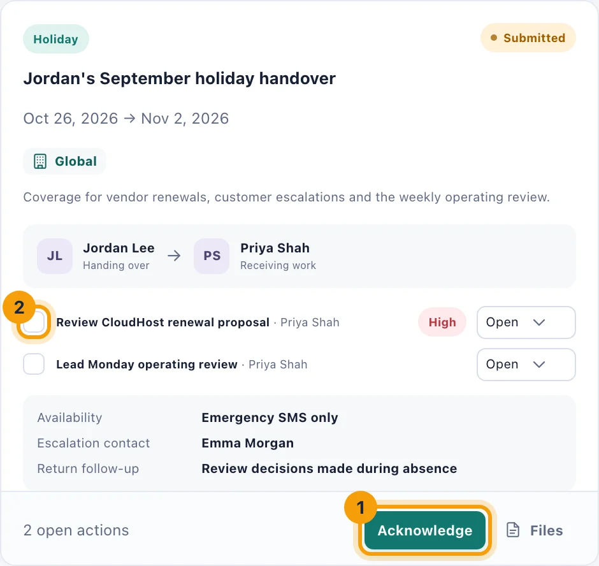Image resolution: width=599 pixels, height=566 pixels.
Task: Click the Review CloudHost renewal proposal text
Action: click(x=162, y=322)
